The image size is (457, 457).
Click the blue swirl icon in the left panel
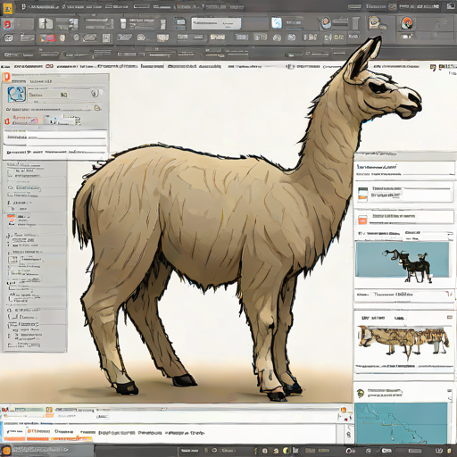[17, 95]
